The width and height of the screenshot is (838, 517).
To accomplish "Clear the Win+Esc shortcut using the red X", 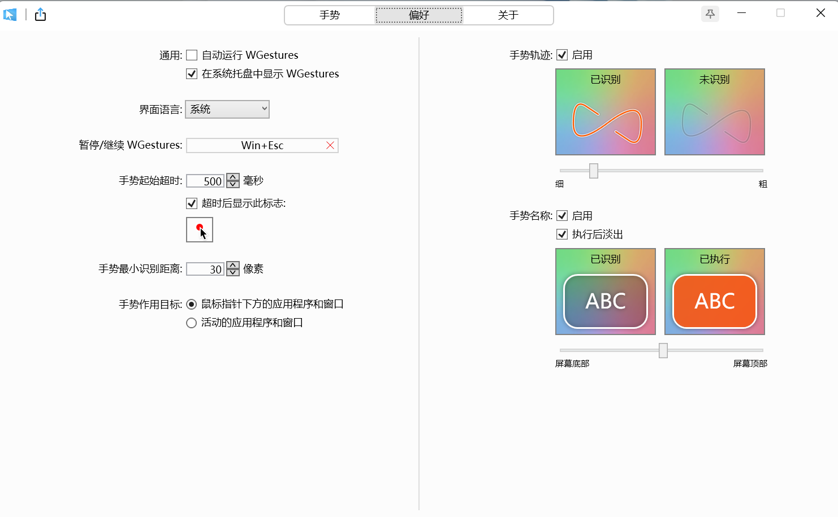I will [x=330, y=145].
